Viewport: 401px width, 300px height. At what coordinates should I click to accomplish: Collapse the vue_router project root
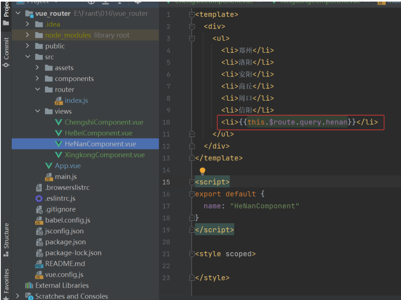pyautogui.click(x=18, y=13)
